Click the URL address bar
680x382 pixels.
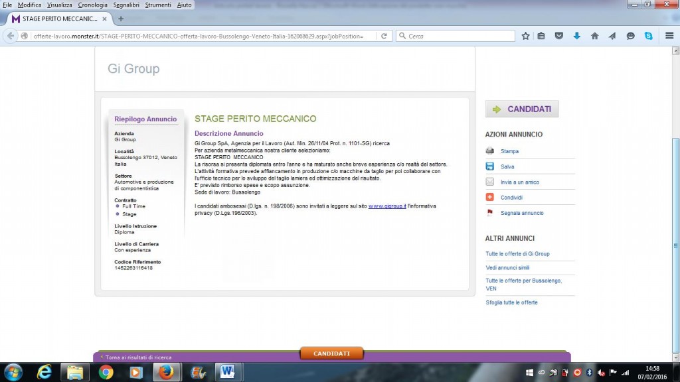pos(197,36)
